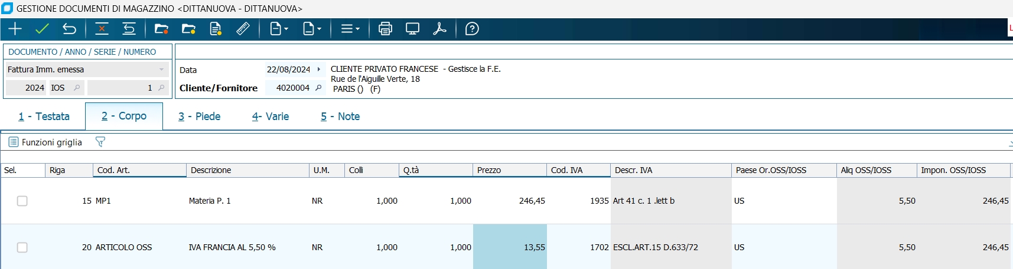Click the Q.tà column header
1013x269 pixels.
[436, 170]
